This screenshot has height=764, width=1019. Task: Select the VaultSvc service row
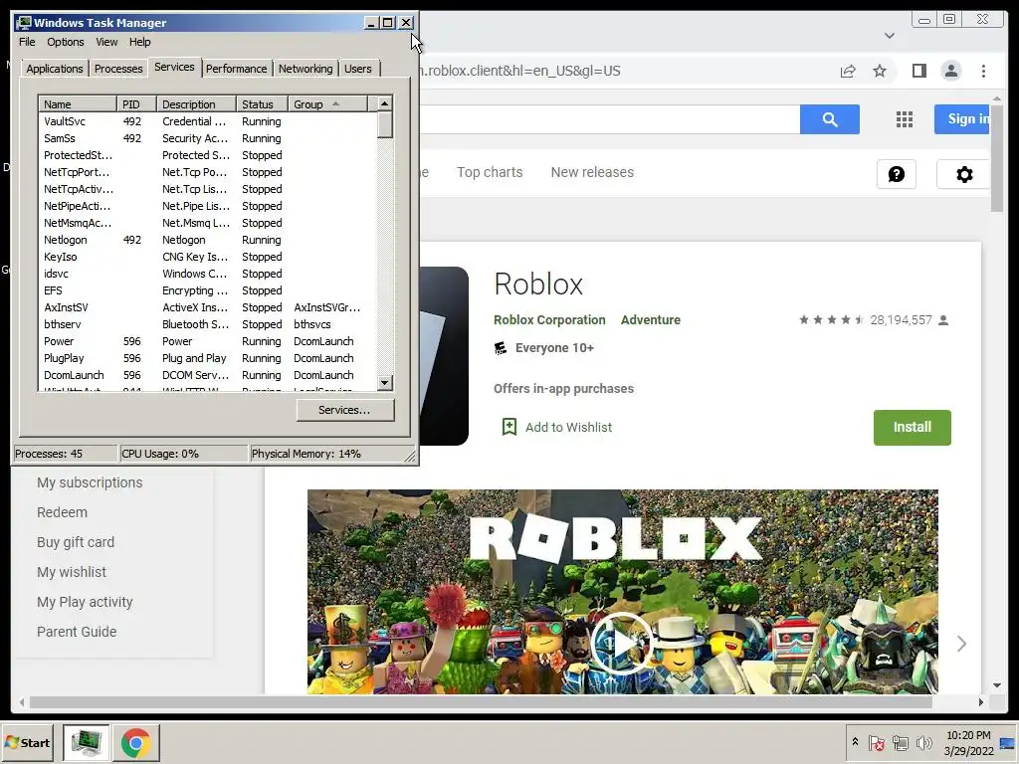click(207, 121)
